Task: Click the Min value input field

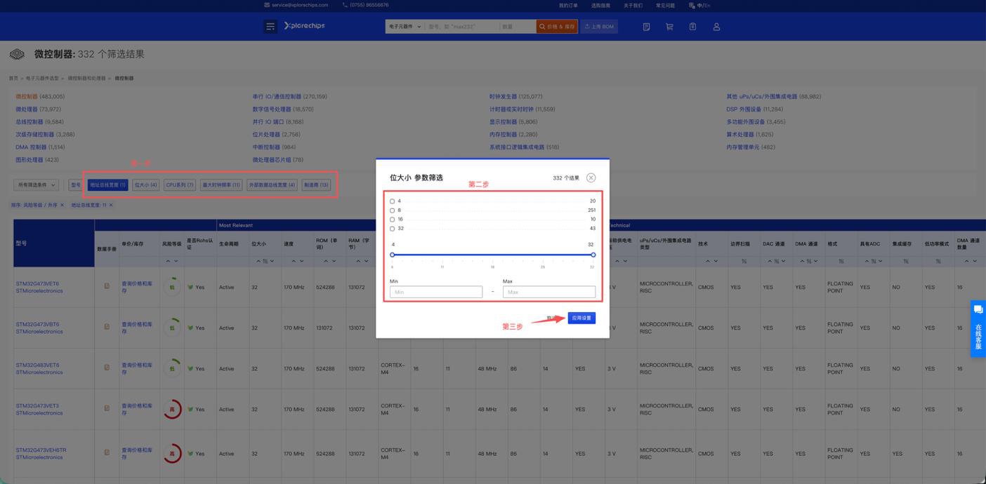Action: [x=436, y=292]
